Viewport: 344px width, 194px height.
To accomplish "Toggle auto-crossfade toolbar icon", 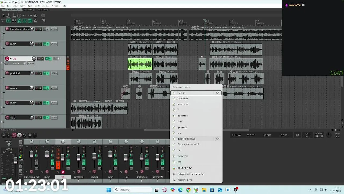I will (3, 21).
